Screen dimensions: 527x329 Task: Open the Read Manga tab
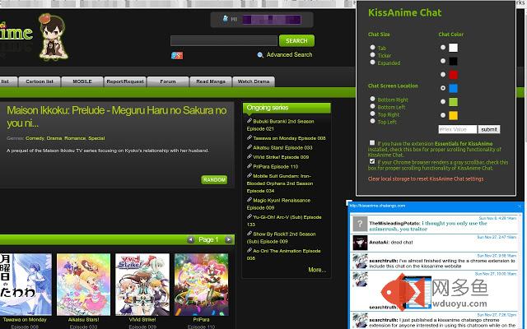[x=211, y=81]
